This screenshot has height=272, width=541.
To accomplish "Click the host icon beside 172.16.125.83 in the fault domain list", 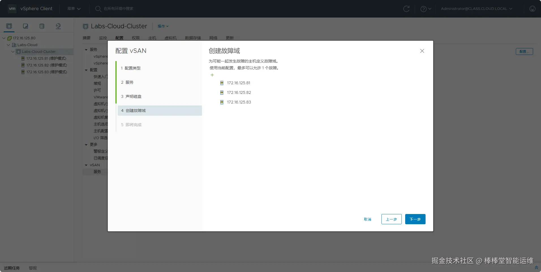I will pyautogui.click(x=222, y=102).
